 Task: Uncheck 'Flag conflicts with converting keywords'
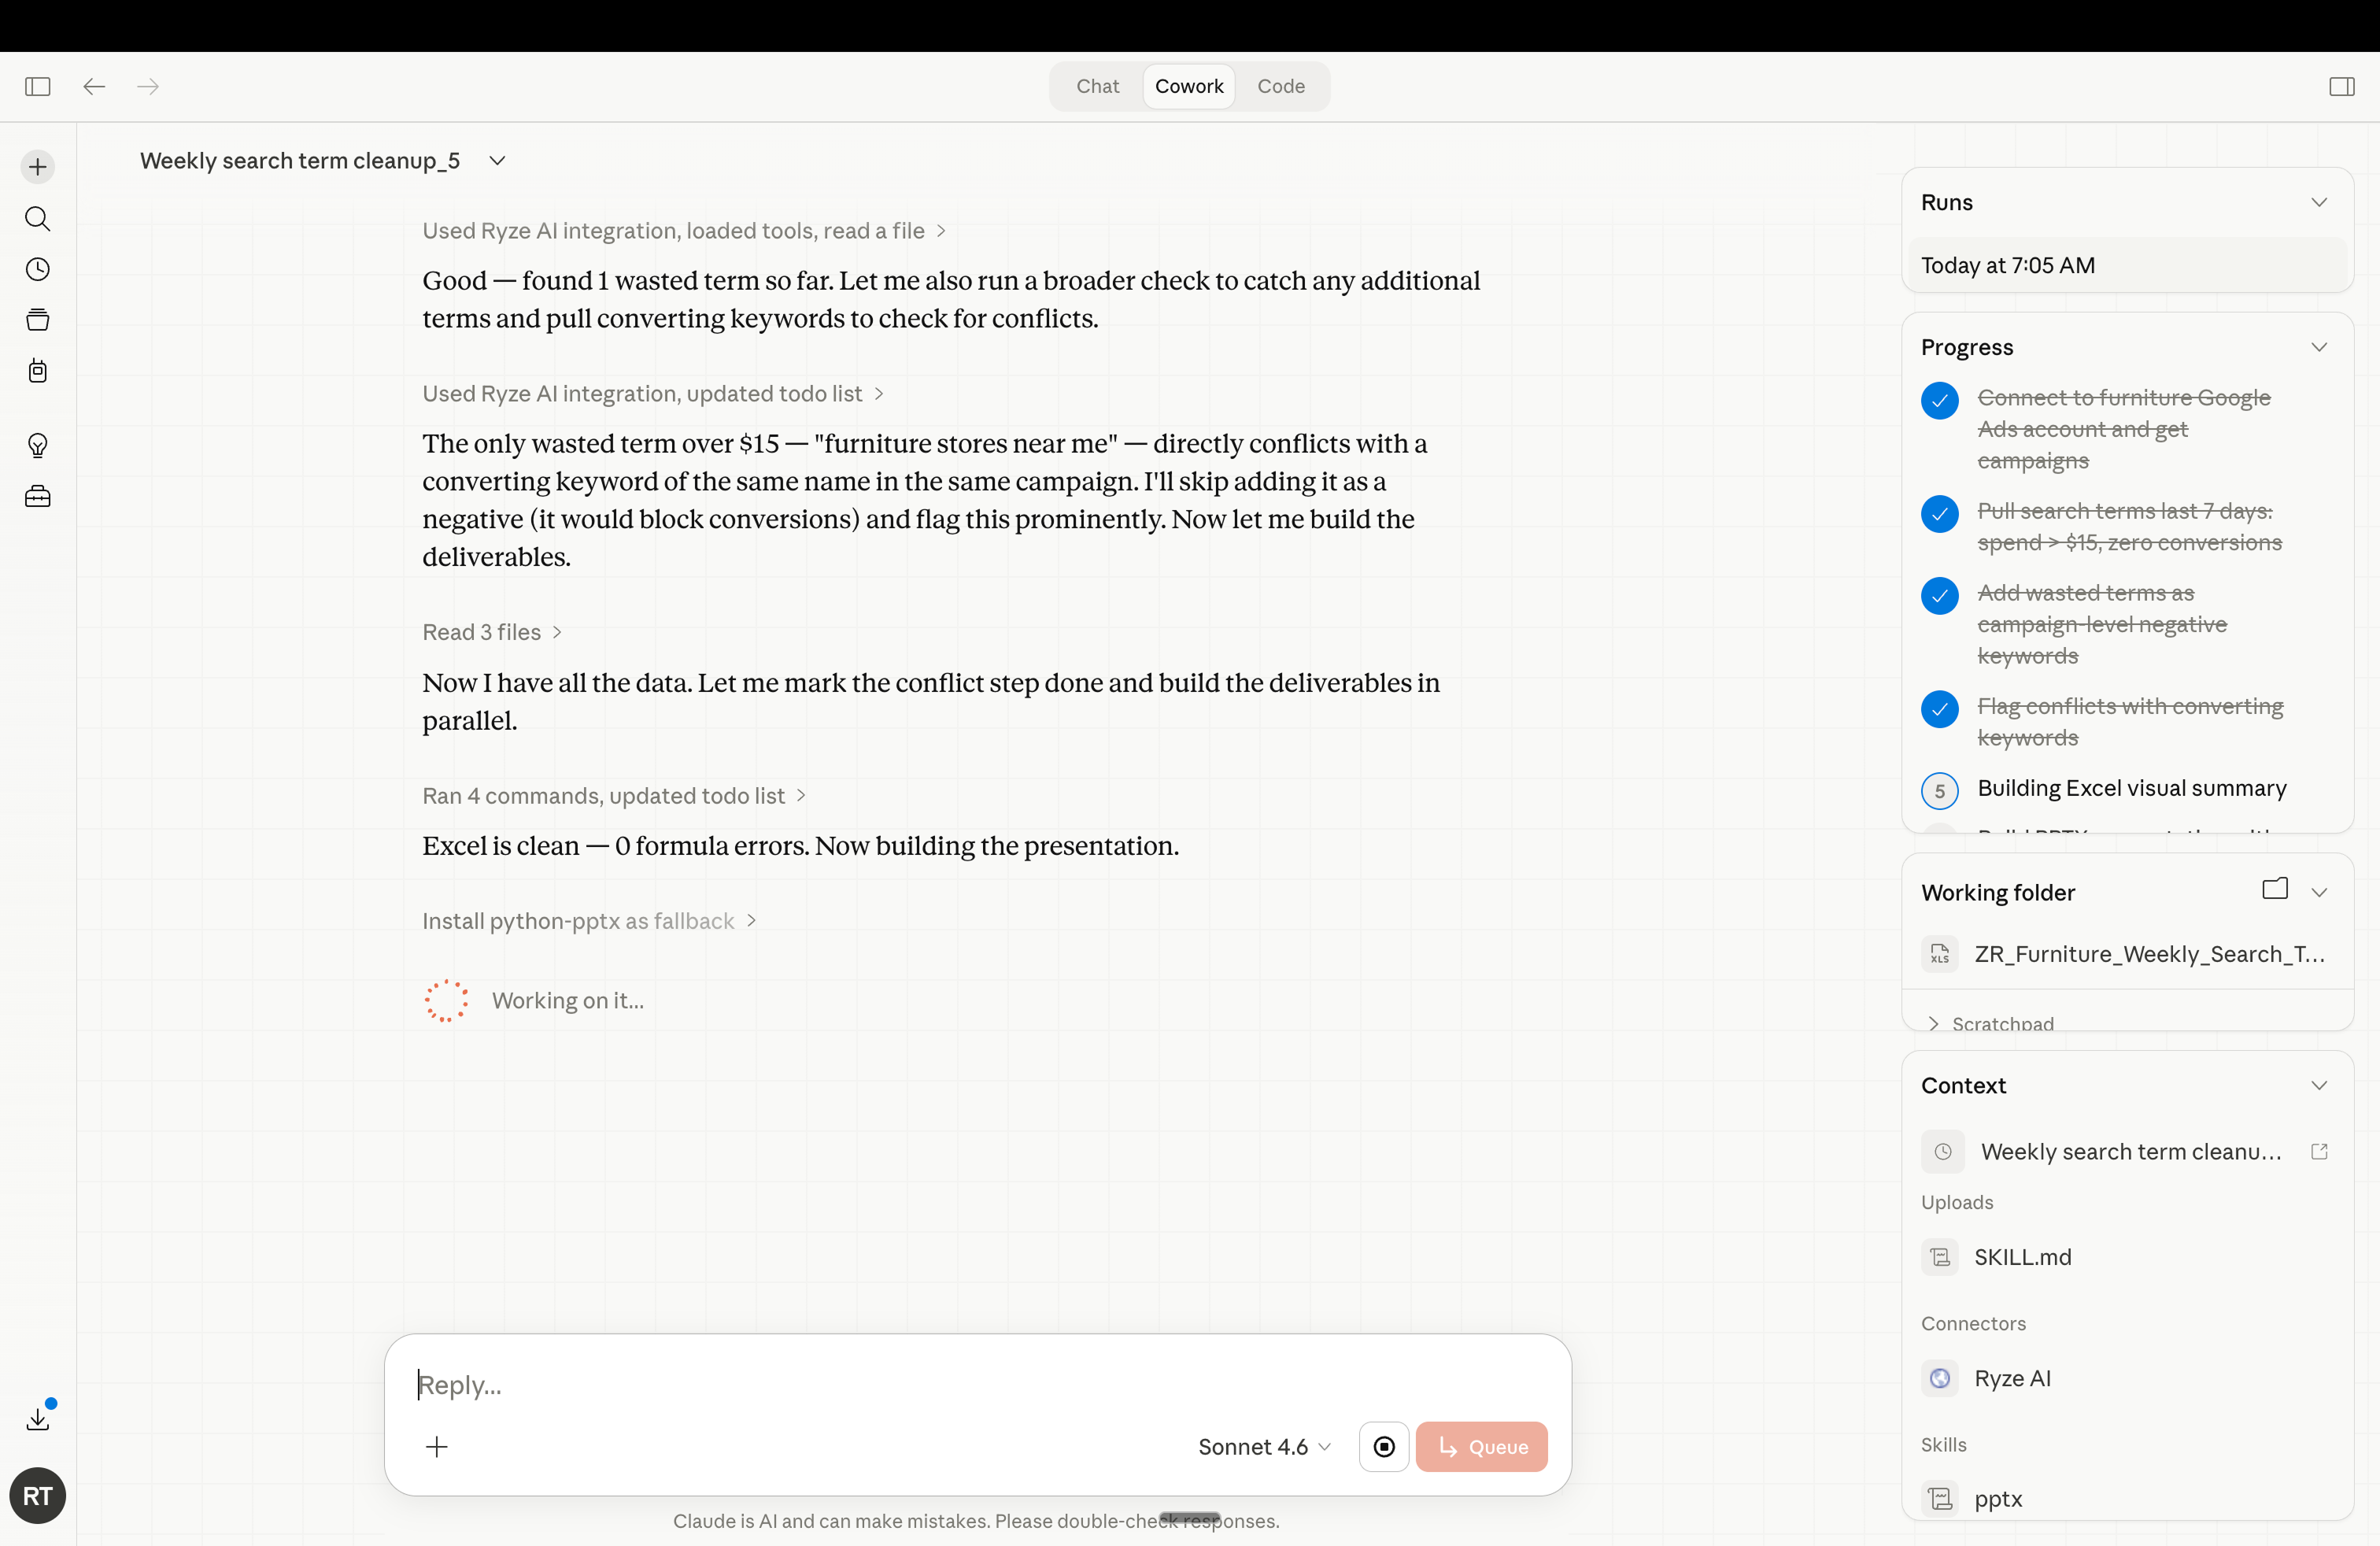click(1939, 709)
